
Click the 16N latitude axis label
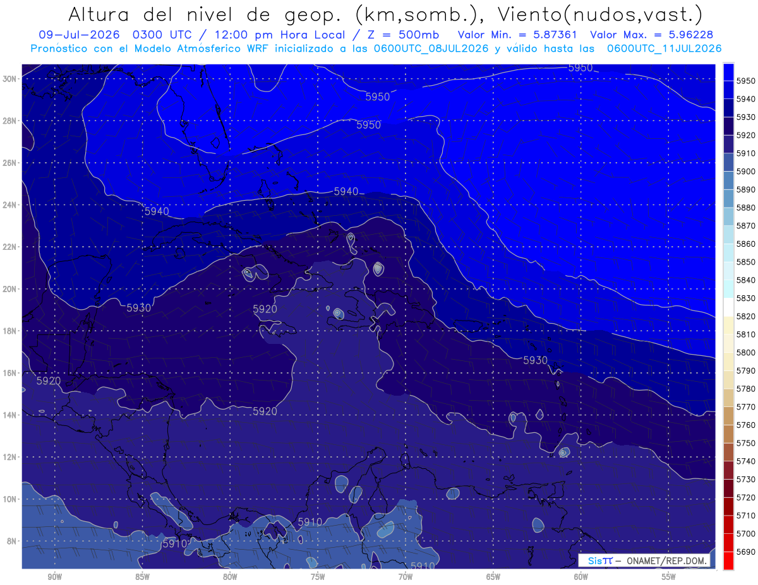(x=11, y=373)
